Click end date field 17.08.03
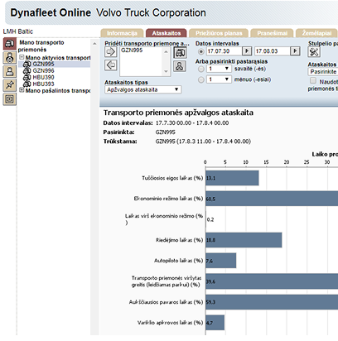This screenshot has width=338, height=341. pos(273,51)
